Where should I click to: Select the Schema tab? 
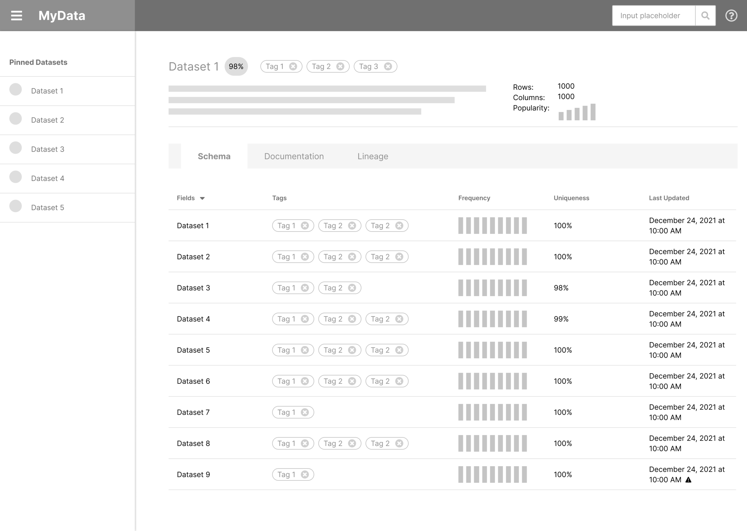click(x=214, y=156)
